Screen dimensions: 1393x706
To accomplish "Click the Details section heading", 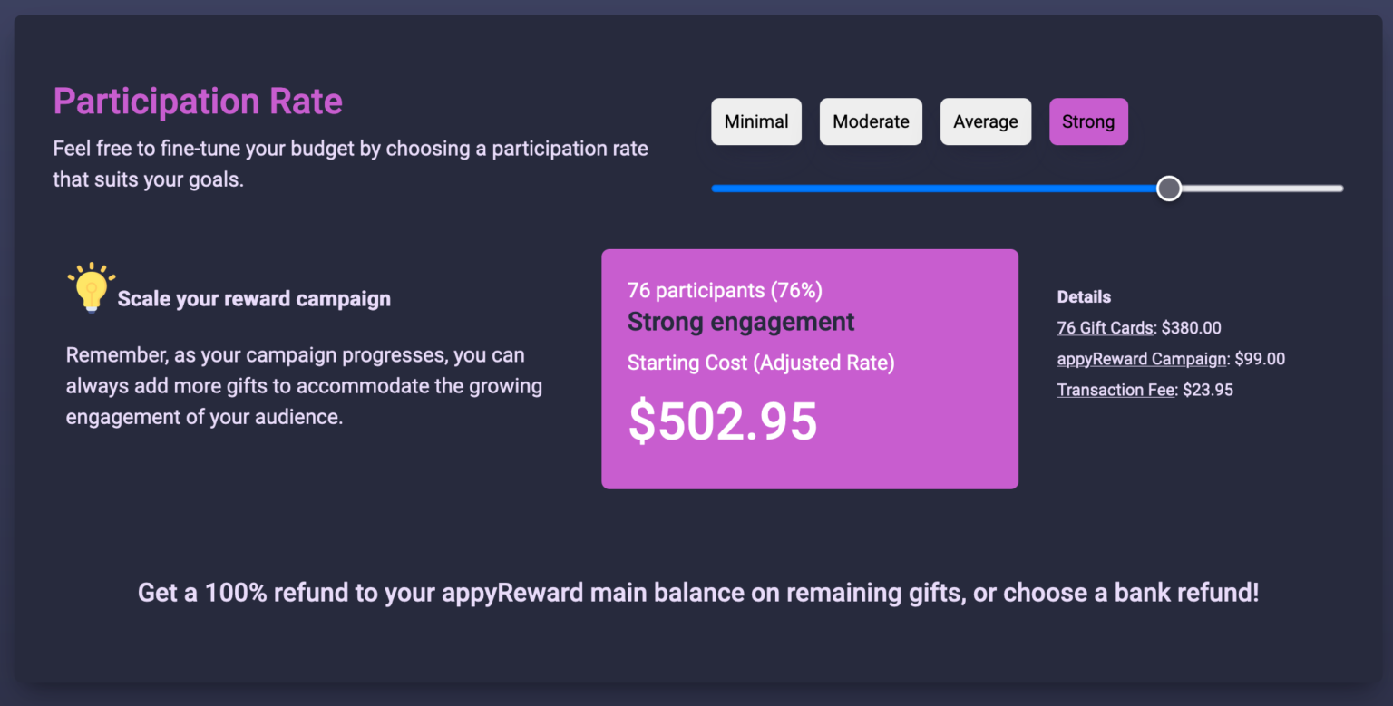I will tap(1083, 296).
